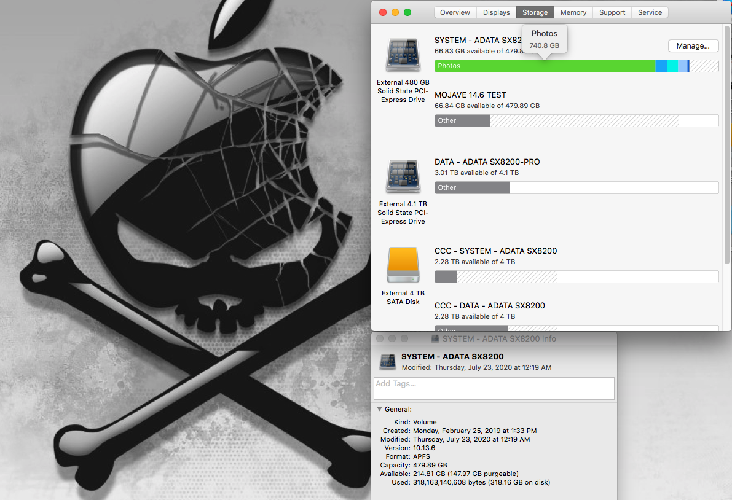This screenshot has width=732, height=500.
Task: Minimize the About This Mac window
Action: pyautogui.click(x=395, y=13)
